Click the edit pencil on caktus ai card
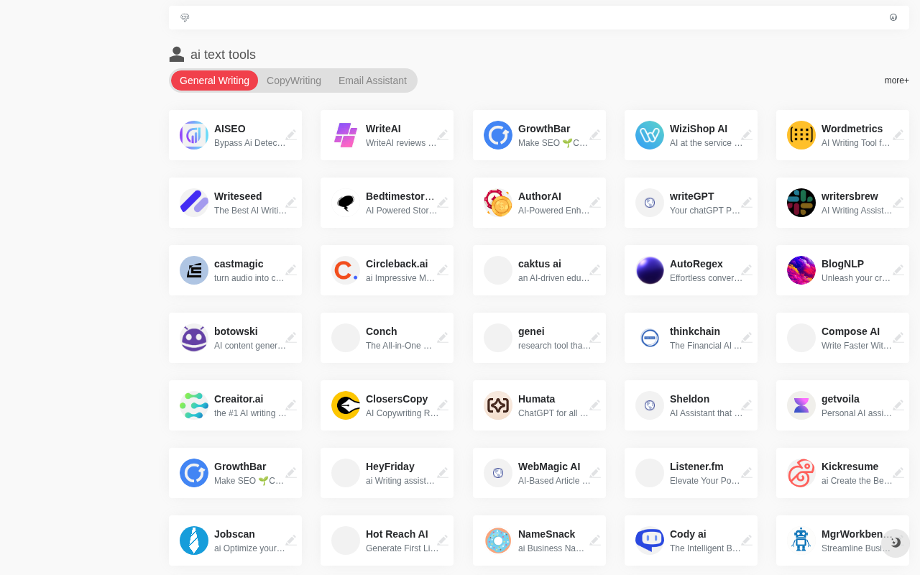Image resolution: width=920 pixels, height=575 pixels. pos(595,270)
